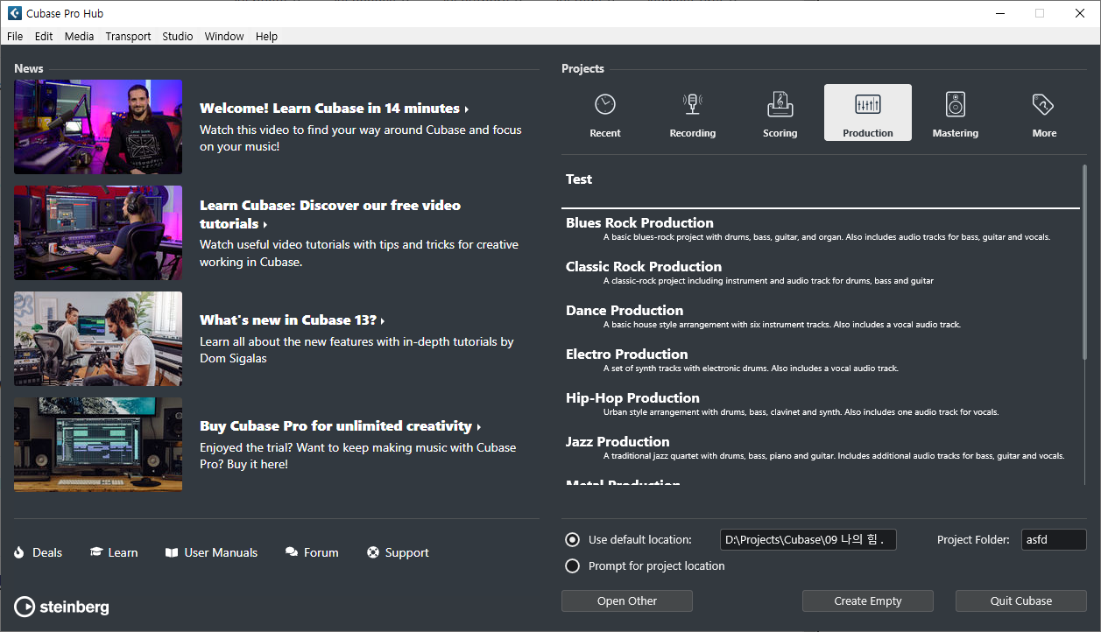Click the Open Other button
The width and height of the screenshot is (1101, 632).
(x=627, y=600)
